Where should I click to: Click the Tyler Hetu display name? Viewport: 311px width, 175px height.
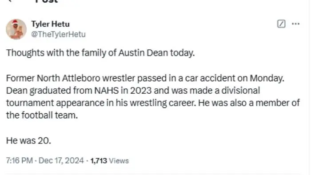coord(50,24)
